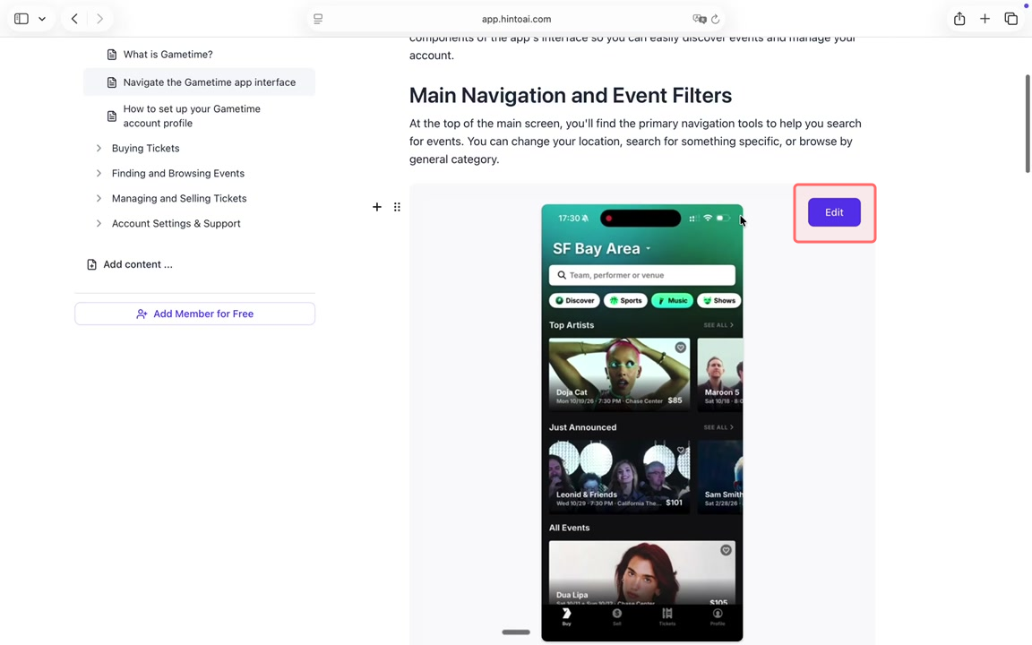Show the tab overview icon
This screenshot has width=1032, height=645.
pyautogui.click(x=1010, y=19)
